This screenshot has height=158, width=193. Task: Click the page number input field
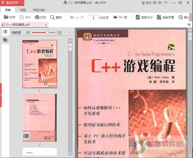[x=93, y=18]
